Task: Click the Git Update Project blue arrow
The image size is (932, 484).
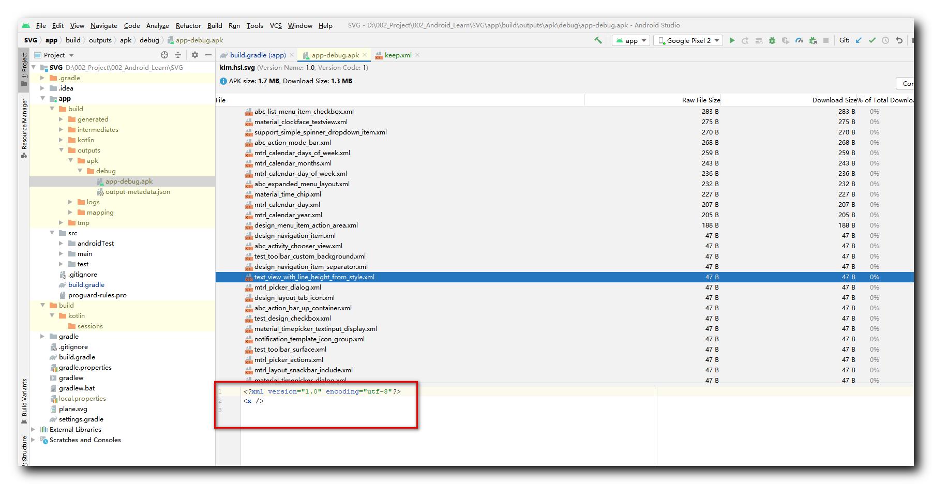Action: click(859, 40)
